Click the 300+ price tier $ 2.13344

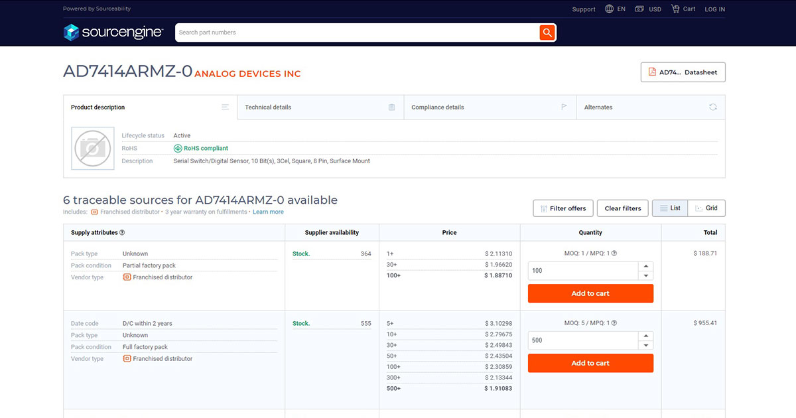[x=449, y=378]
